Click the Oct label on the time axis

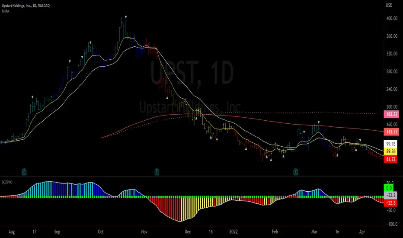click(101, 232)
